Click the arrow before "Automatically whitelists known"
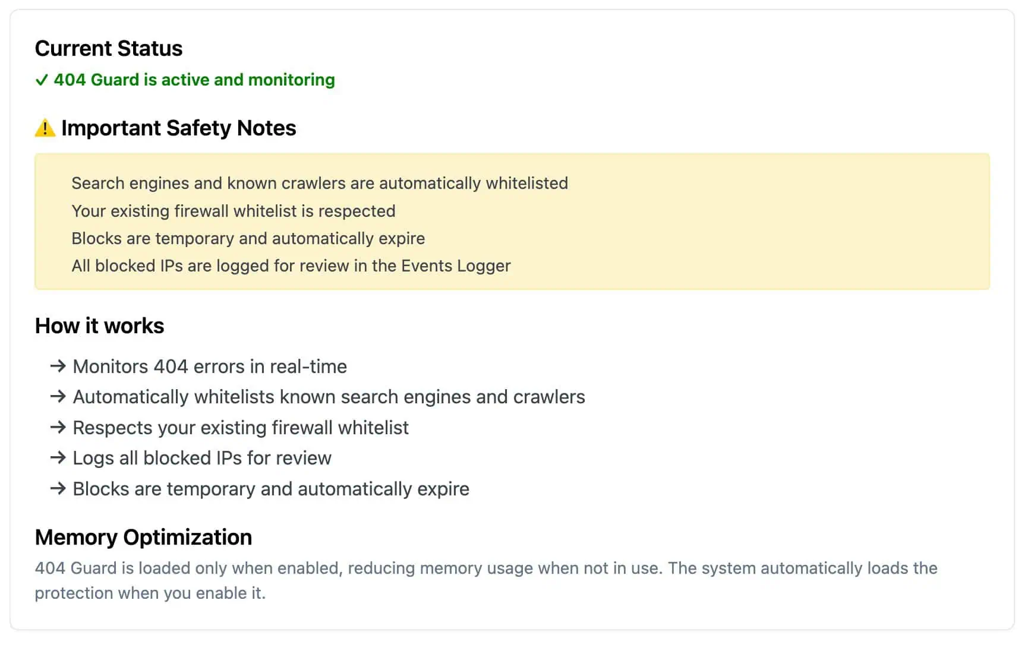The height and width of the screenshot is (657, 1028). pos(58,396)
